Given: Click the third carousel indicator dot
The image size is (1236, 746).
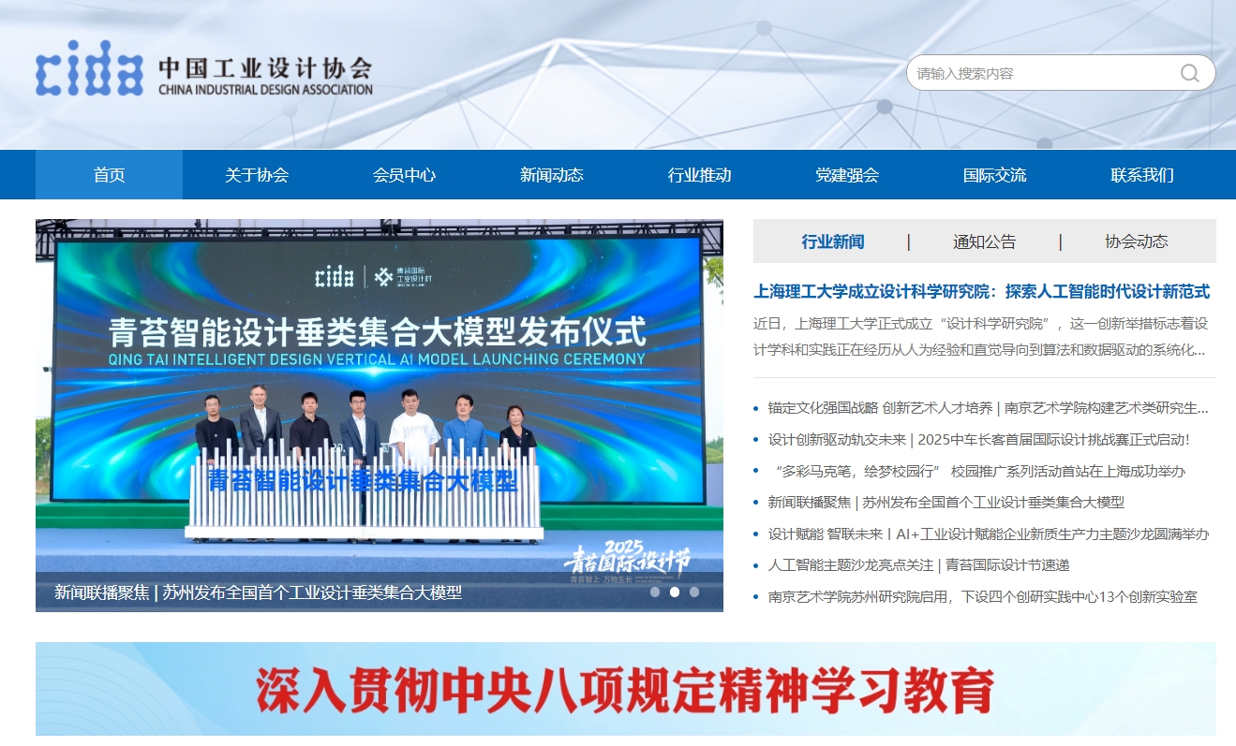Looking at the screenshot, I should point(694,592).
